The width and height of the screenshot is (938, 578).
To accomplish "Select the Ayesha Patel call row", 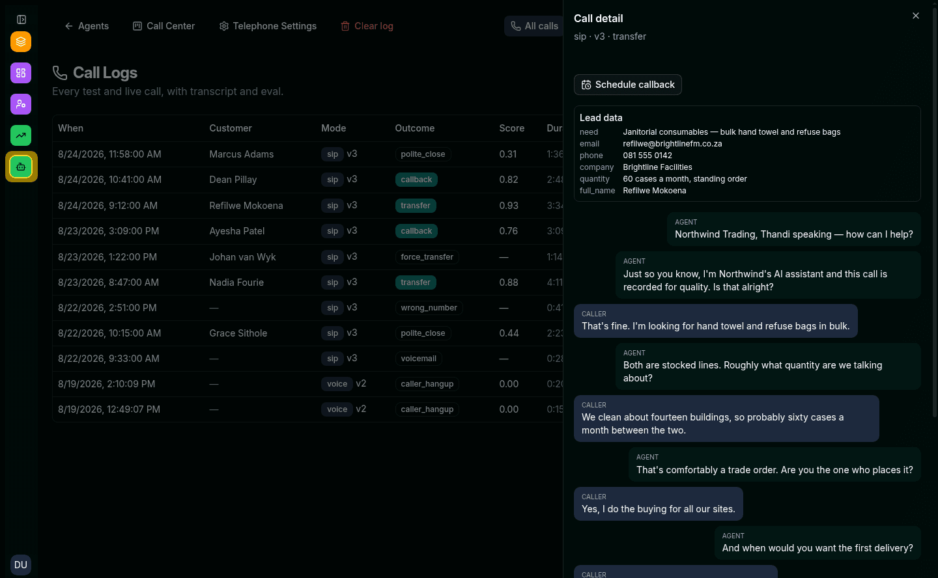I will click(307, 231).
